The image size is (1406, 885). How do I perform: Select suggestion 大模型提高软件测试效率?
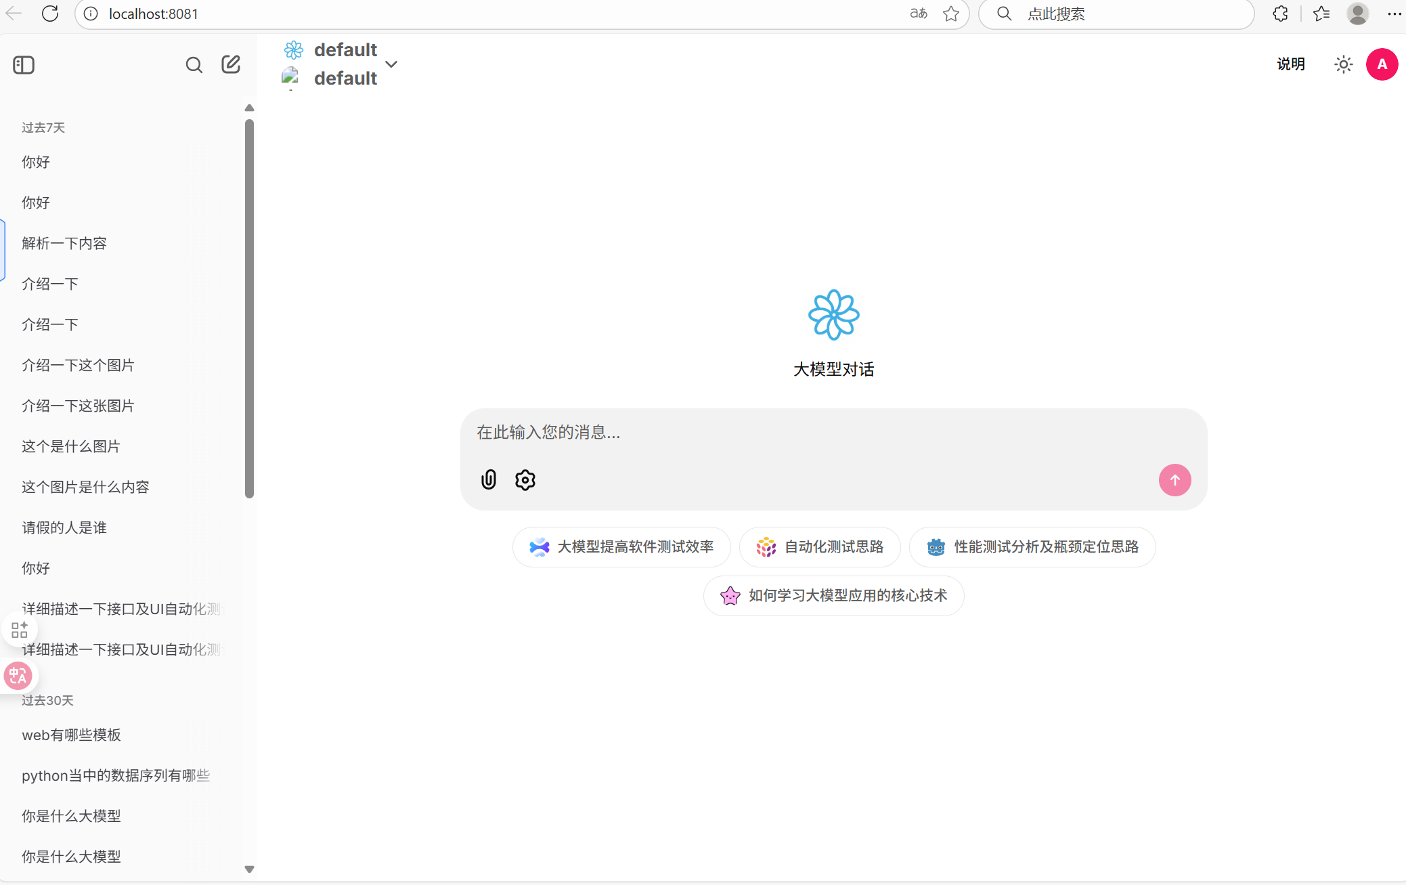click(621, 546)
